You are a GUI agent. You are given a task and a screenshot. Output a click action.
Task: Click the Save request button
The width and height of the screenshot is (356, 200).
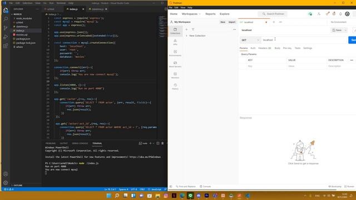tap(337, 30)
